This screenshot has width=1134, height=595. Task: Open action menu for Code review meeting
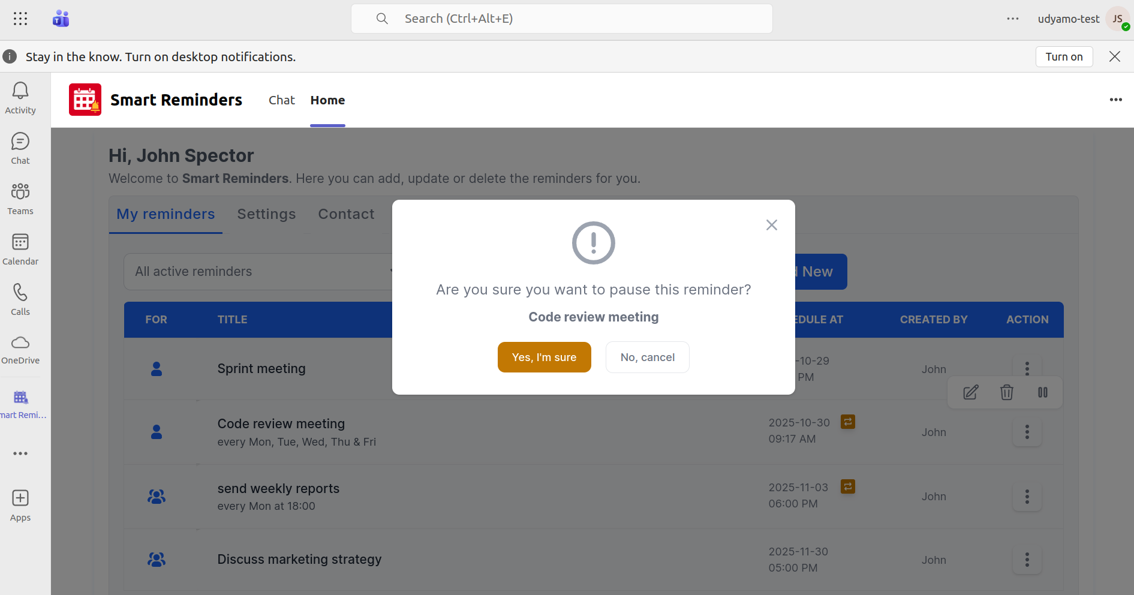click(1027, 432)
